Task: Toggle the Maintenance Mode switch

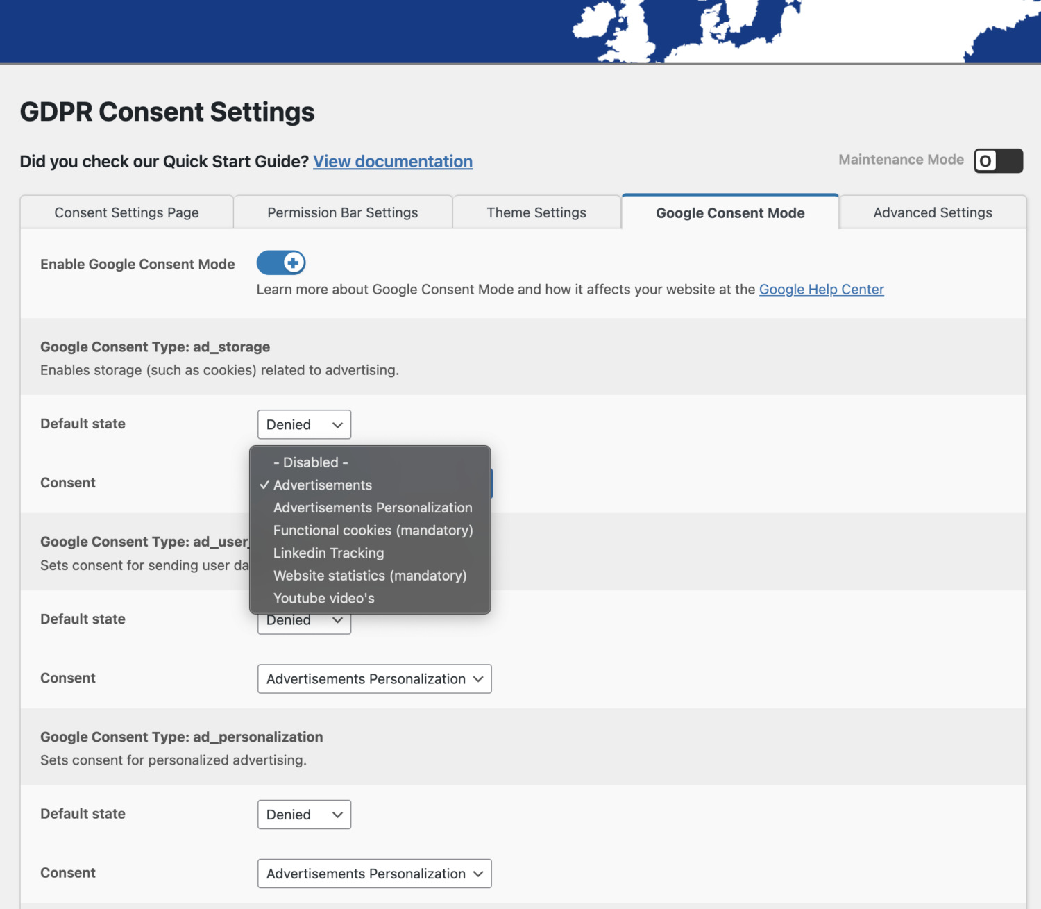Action: (x=998, y=160)
